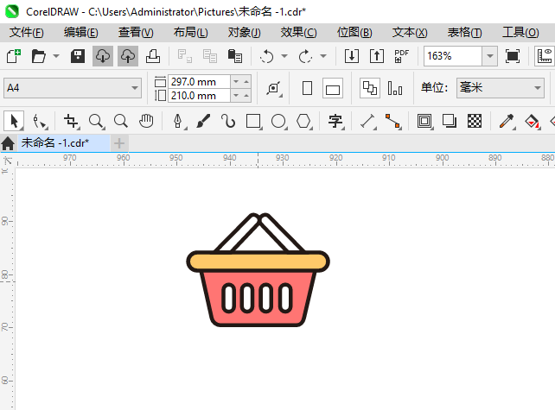The width and height of the screenshot is (555, 410).
Task: Select the Shape edit tool
Action: 39,121
